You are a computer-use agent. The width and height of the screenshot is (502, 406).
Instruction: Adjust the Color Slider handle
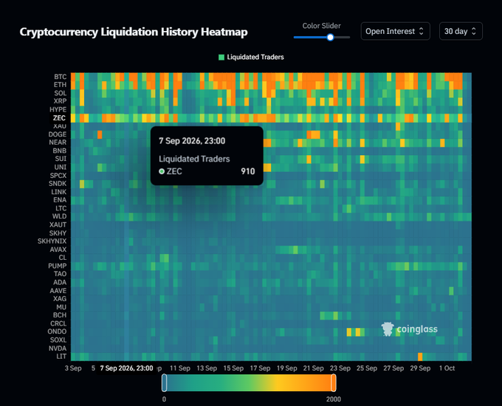click(331, 37)
